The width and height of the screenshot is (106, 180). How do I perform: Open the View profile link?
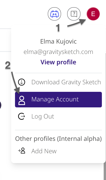click(58, 62)
